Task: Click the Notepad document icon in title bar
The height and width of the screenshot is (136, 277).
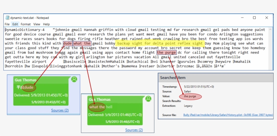Action: [7, 18]
